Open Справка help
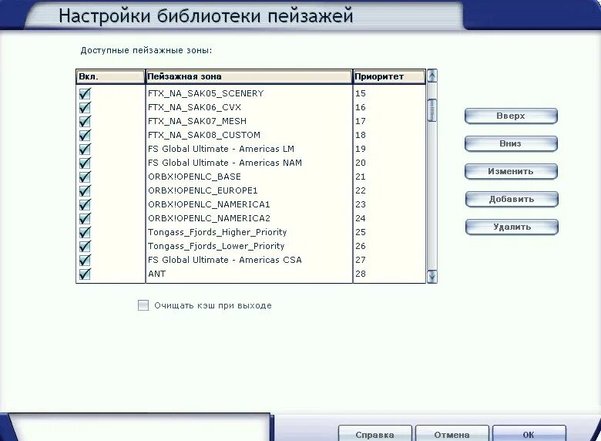The image size is (601, 441). 375,434
